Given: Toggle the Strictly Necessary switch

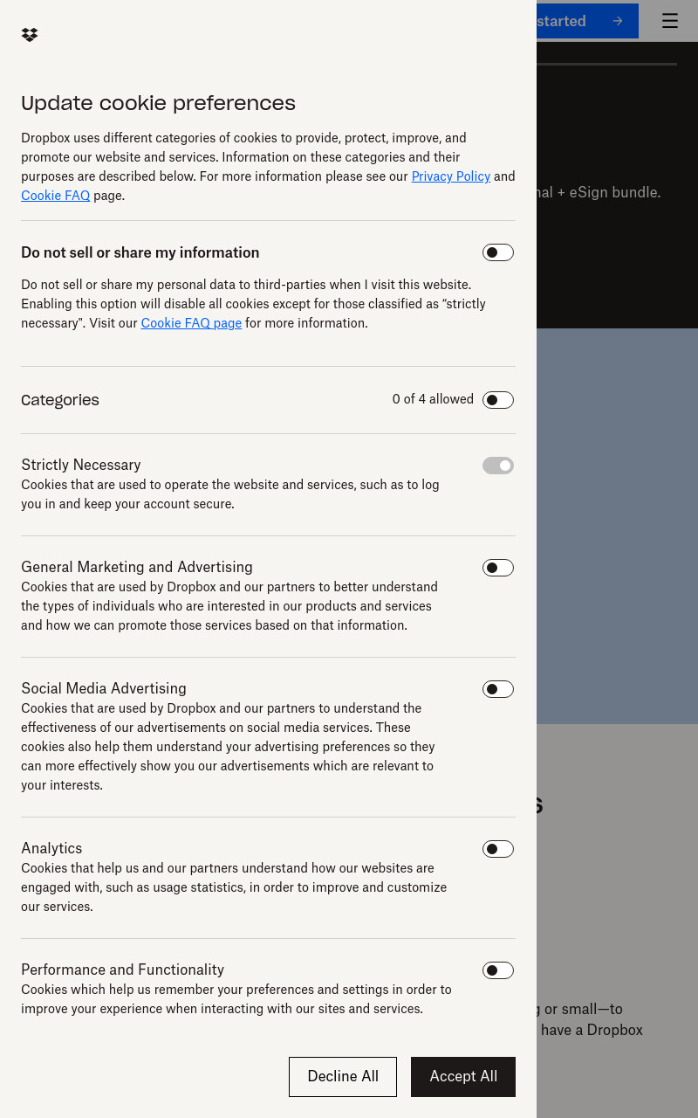Looking at the screenshot, I should (498, 466).
